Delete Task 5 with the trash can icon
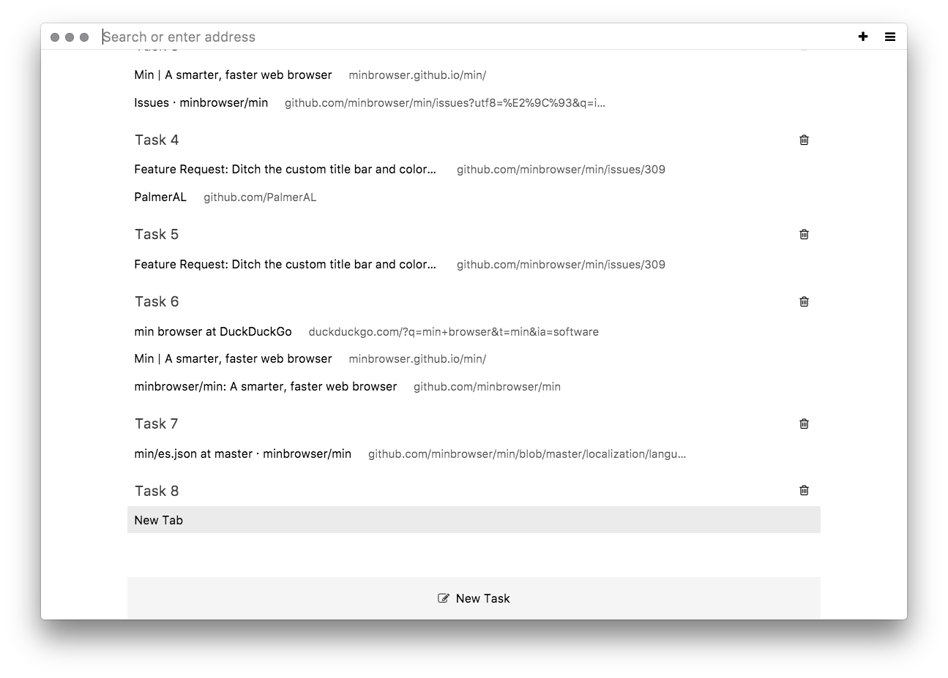Screen dimensions: 948x678 [804, 234]
